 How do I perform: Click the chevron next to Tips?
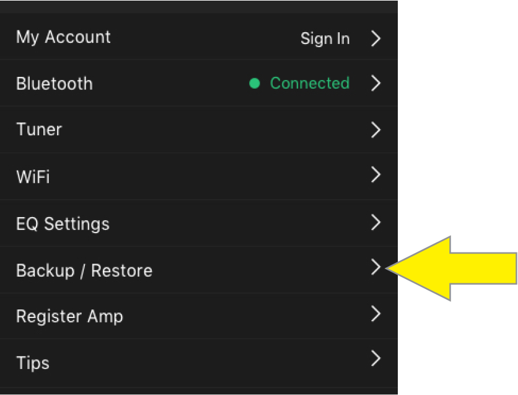pyautogui.click(x=375, y=358)
